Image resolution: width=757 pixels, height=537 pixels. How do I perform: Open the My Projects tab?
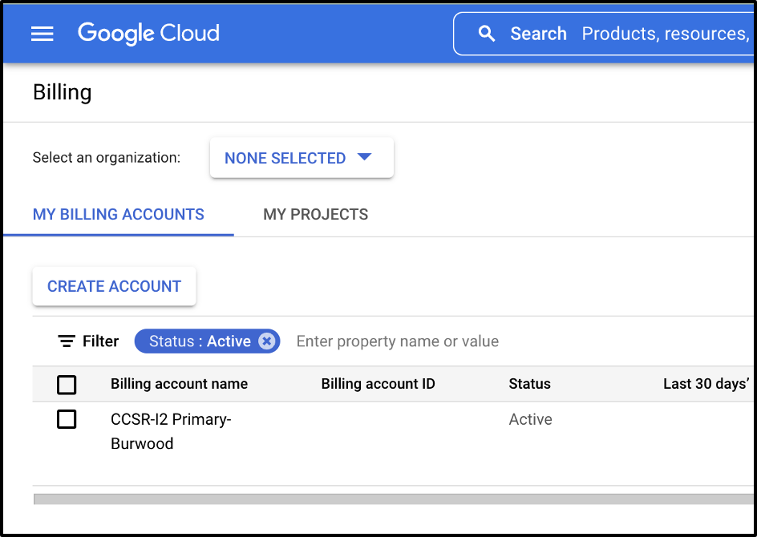(x=315, y=215)
